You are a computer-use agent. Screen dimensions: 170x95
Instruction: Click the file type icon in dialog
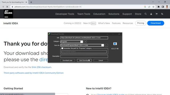tap(115, 44)
